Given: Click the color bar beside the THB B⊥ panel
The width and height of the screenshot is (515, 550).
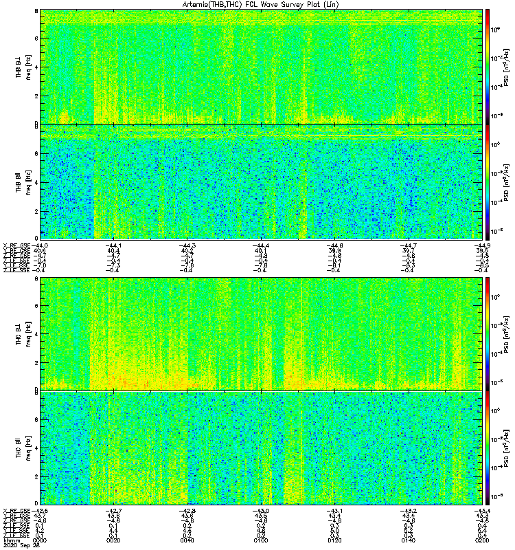Looking at the screenshot, I should (x=488, y=67).
